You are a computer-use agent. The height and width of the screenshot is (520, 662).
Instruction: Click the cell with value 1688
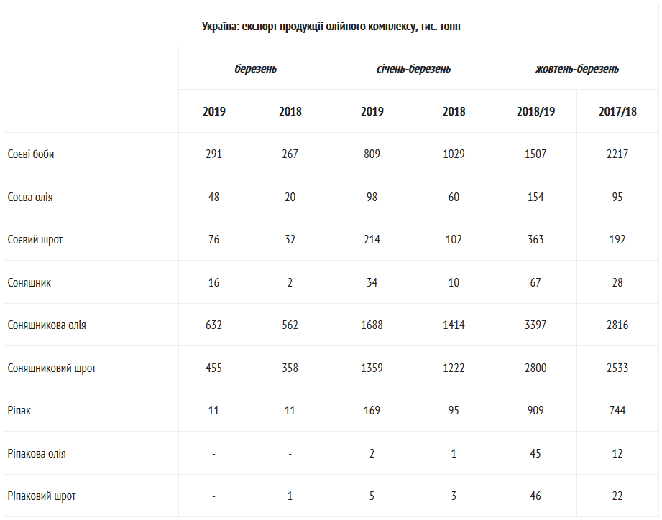coord(372,325)
